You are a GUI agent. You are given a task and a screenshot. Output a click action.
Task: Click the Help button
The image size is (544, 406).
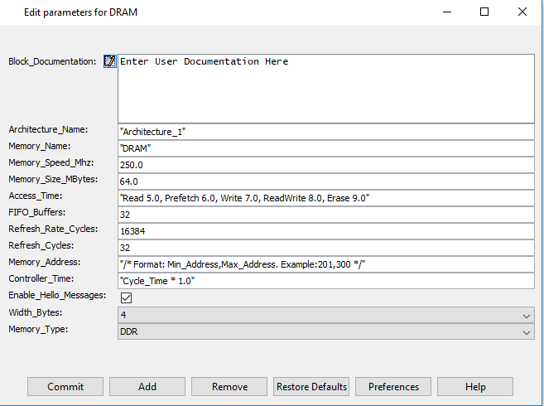(475, 387)
